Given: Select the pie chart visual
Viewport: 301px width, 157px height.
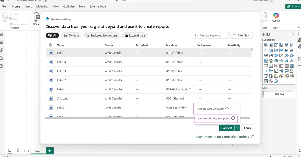Looking at the screenshot, I should point(286,56).
